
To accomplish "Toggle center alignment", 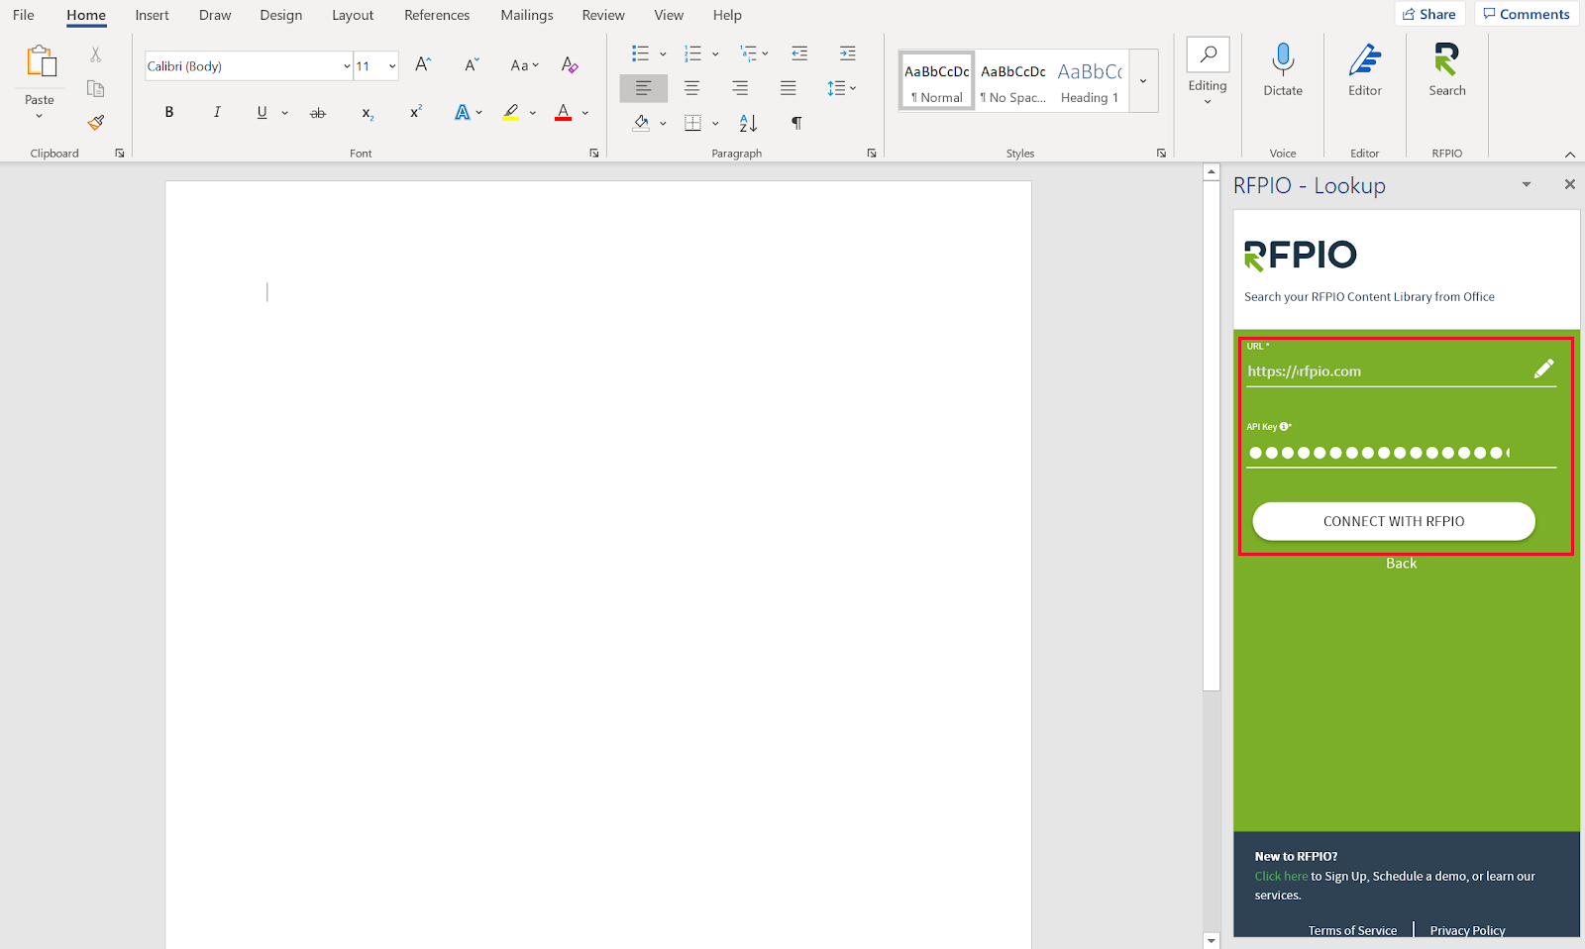I will point(691,88).
